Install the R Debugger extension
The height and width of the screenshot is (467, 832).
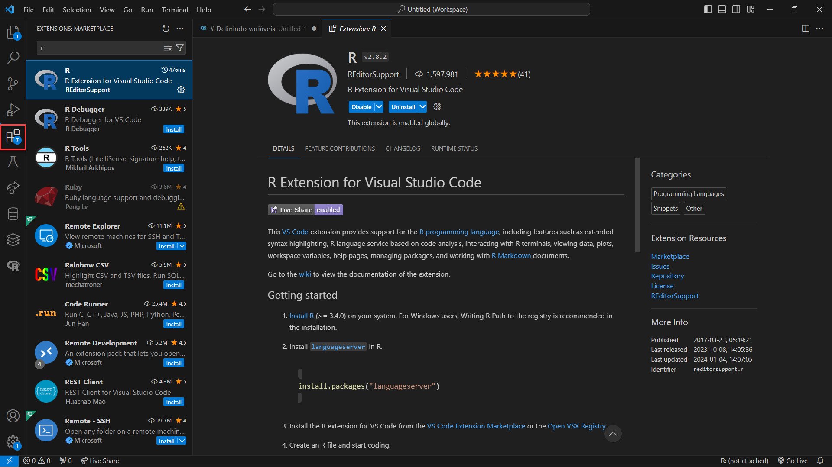[x=174, y=129]
